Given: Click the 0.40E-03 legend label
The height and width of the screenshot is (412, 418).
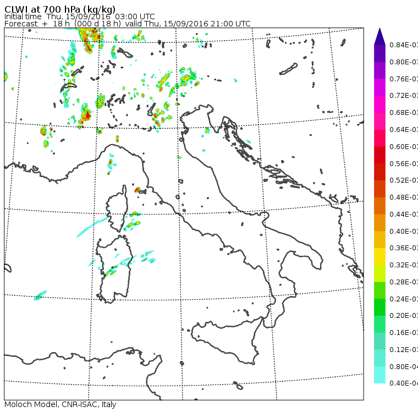Looking at the screenshot, I should click(404, 231).
